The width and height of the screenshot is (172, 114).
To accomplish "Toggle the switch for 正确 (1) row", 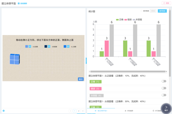I will point(164,81).
